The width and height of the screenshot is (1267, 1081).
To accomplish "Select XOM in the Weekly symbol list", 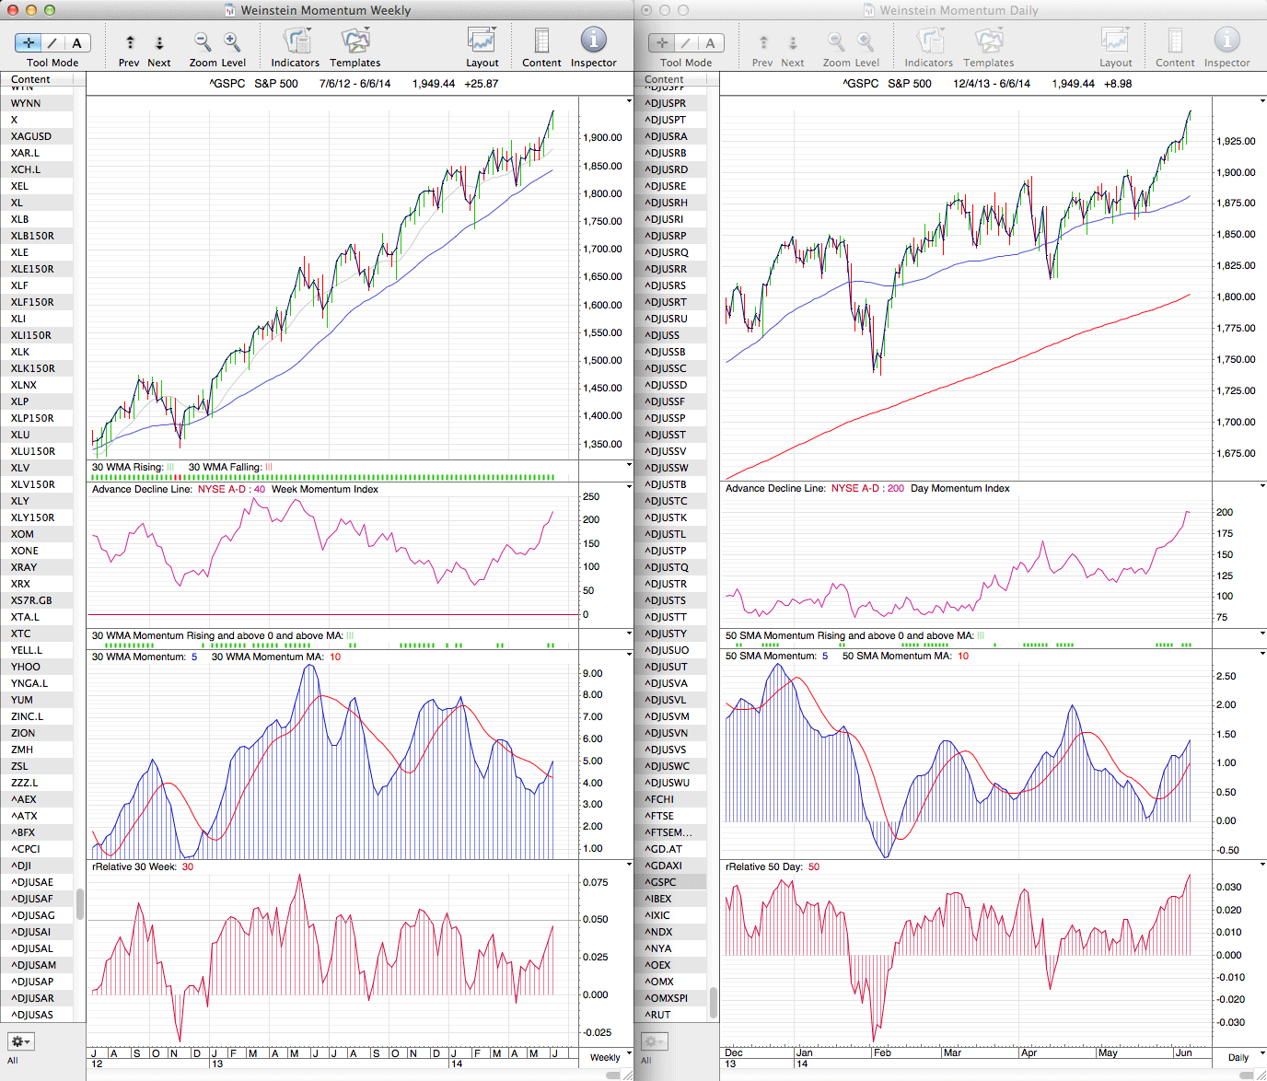I will coord(23,534).
